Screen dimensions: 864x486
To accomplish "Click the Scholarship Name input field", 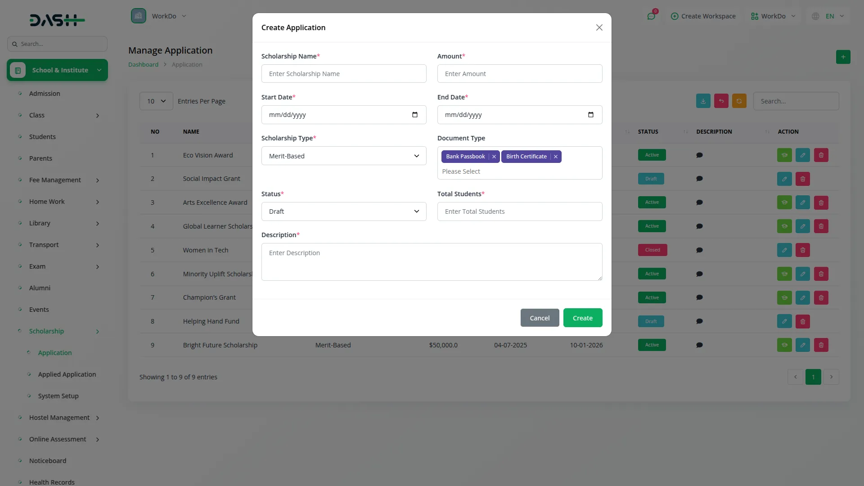I will point(344,74).
